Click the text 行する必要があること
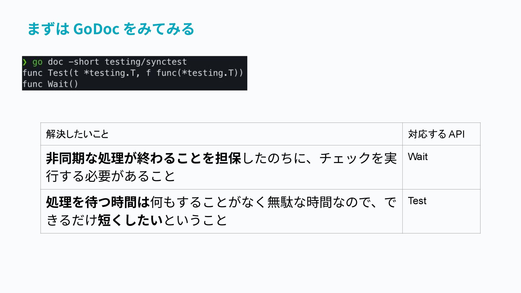Viewport: 521px width, 293px height. [110, 176]
